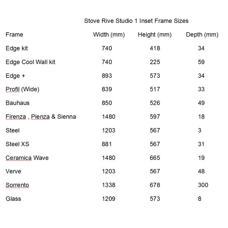Click the Width (mm) column header
228x228 pixels.
coord(109,35)
